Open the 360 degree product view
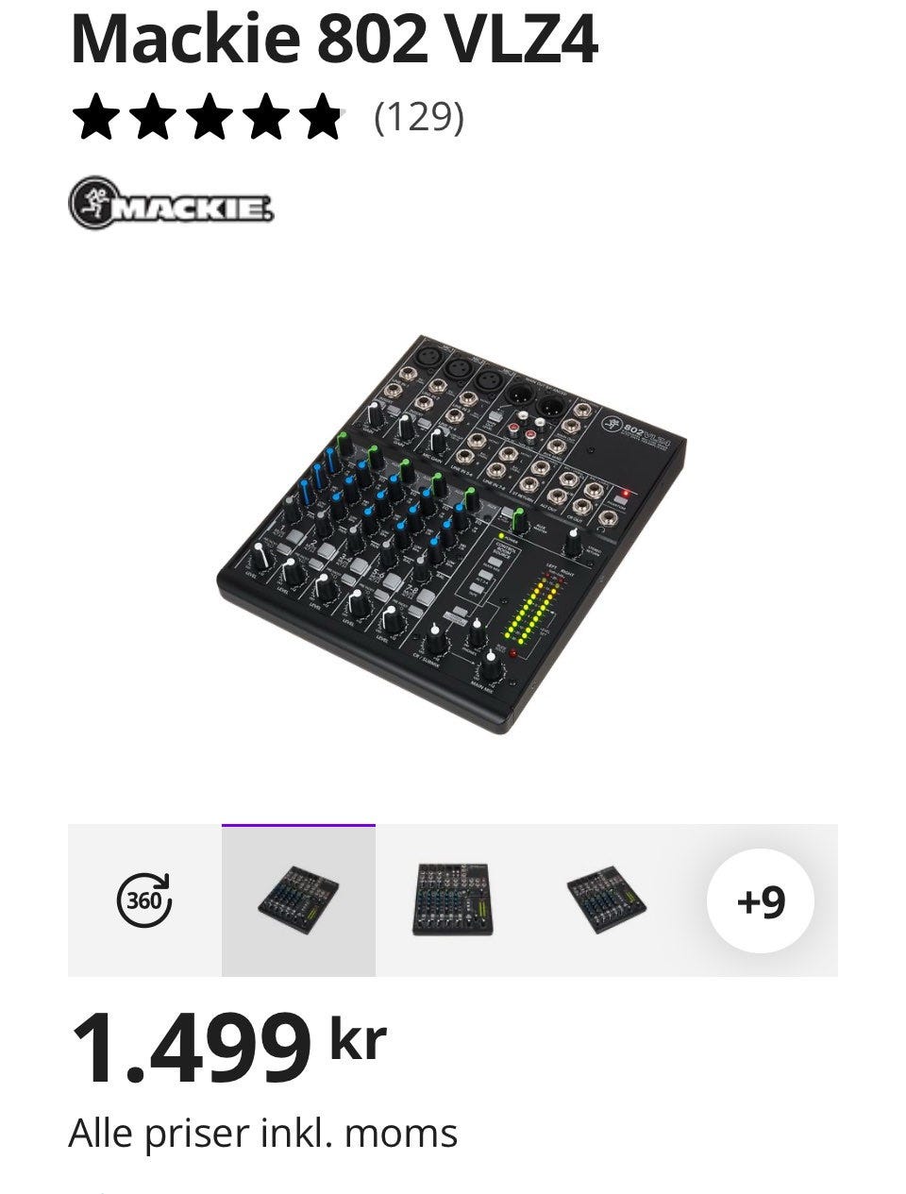Screen dimensions: 906x1194 click(x=144, y=900)
